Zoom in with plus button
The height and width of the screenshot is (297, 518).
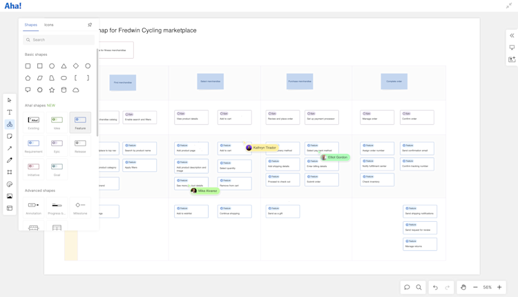click(x=499, y=287)
